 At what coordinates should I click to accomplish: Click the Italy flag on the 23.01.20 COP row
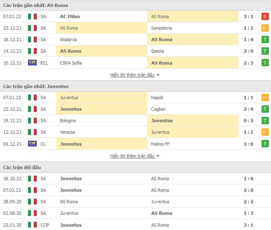[x=32, y=225]
